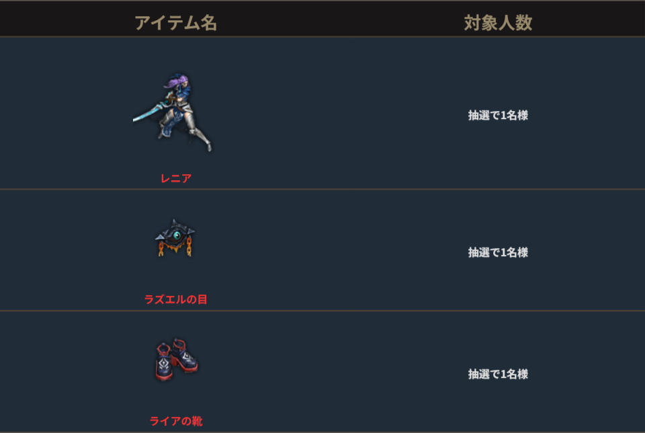Image resolution: width=645 pixels, height=433 pixels.
Task: Open the red ラズエルの目 name label
Action: click(175, 299)
